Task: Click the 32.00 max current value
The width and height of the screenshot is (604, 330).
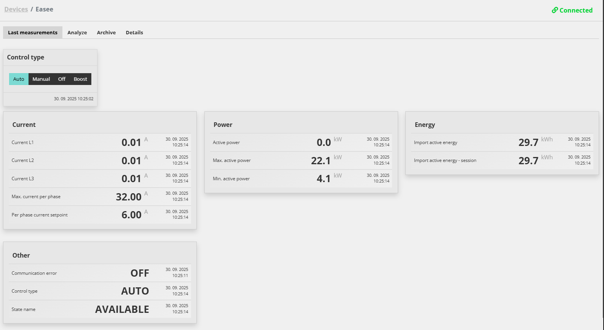Action: [x=129, y=197]
